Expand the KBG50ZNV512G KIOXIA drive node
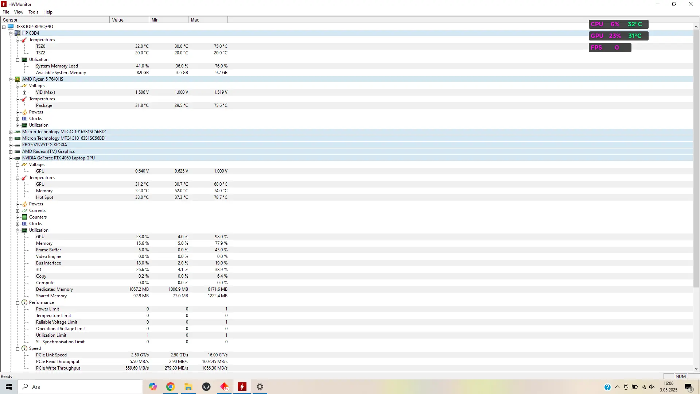 11,145
